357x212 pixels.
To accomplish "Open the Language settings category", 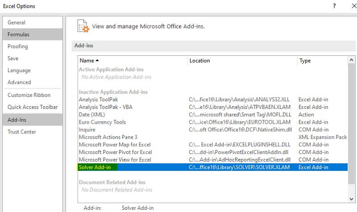I will coord(33,71).
